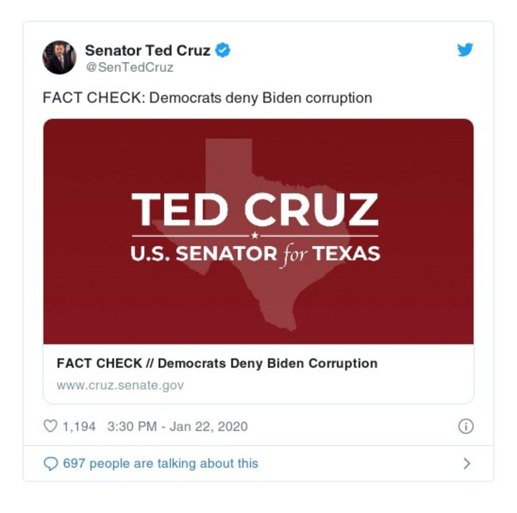This screenshot has width=517, height=513.
Task: Click the 1,194 likes count
Action: pyautogui.click(x=79, y=426)
